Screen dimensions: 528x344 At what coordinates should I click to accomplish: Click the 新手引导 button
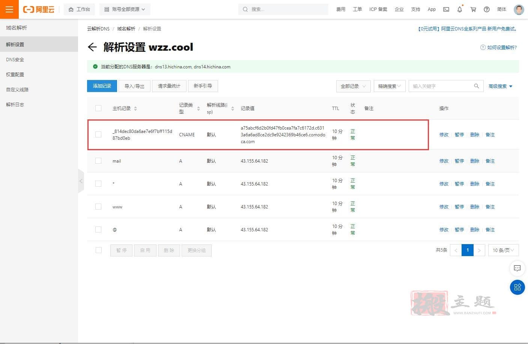[203, 86]
